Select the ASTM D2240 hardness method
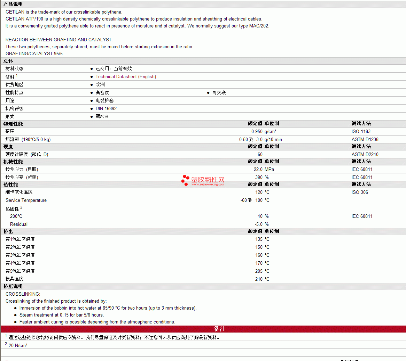The width and height of the screenshot is (406, 361). [x=365, y=155]
